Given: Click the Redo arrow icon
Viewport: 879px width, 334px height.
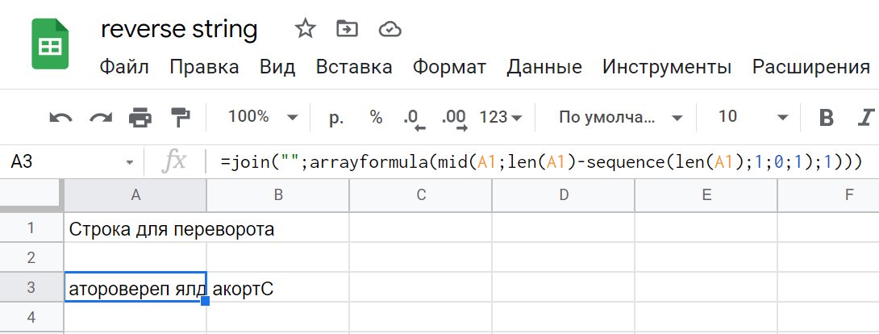Looking at the screenshot, I should pyautogui.click(x=101, y=118).
